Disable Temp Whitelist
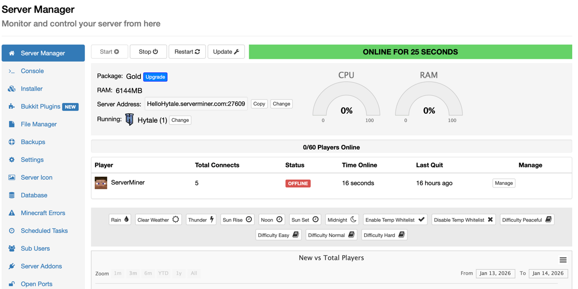This screenshot has height=289, width=578. [x=463, y=220]
